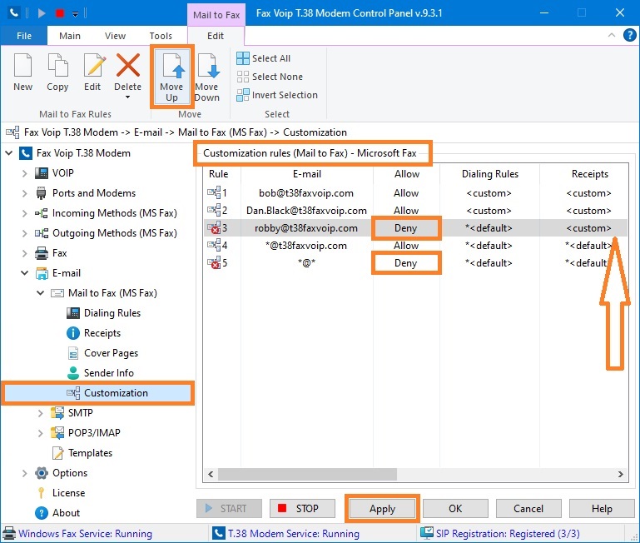The height and width of the screenshot is (543, 640).
Task: Switch to the View tab
Action: [x=115, y=36]
